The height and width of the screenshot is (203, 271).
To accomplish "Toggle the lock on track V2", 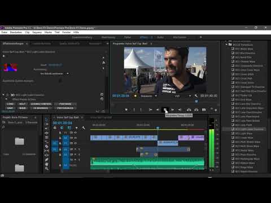I will click(60, 138).
